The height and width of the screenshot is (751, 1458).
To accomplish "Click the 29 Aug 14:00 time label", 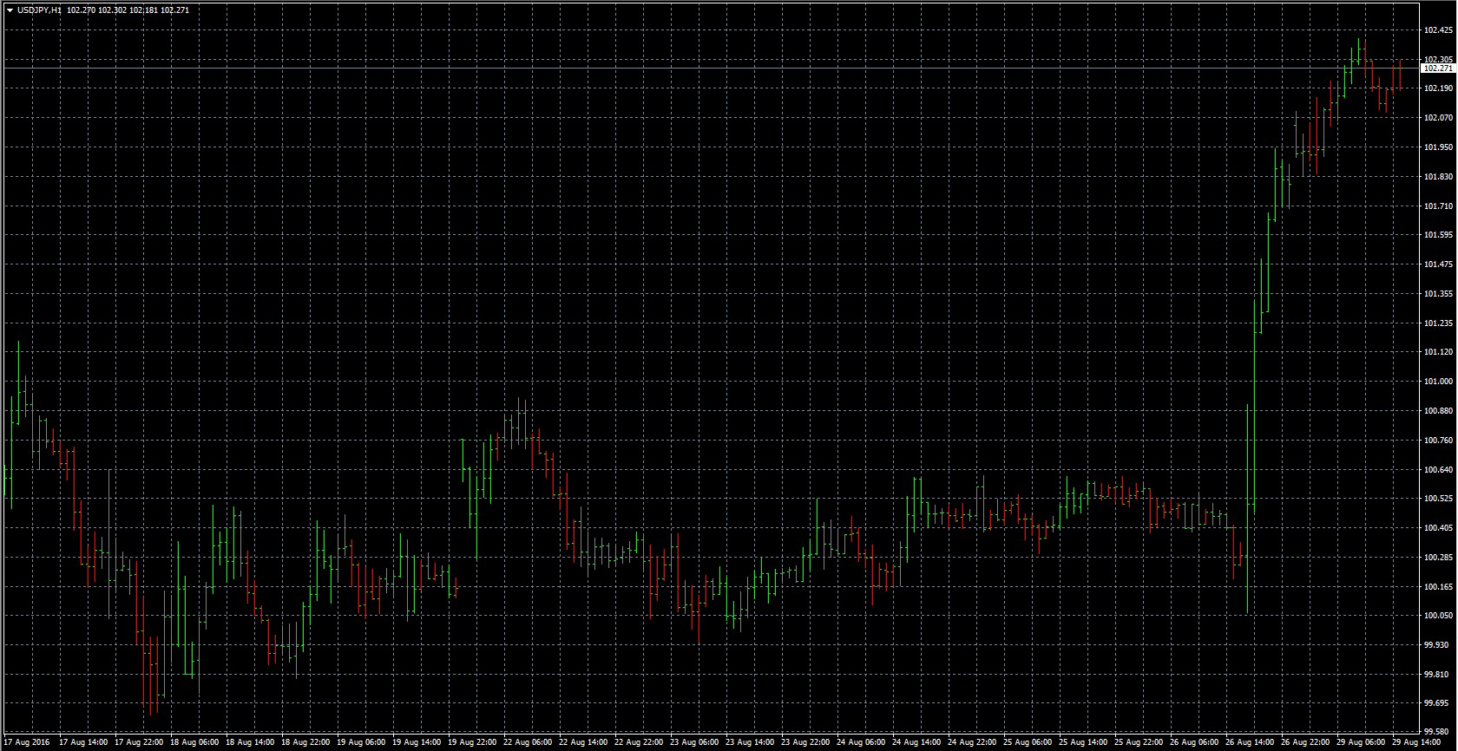I will tap(1416, 743).
